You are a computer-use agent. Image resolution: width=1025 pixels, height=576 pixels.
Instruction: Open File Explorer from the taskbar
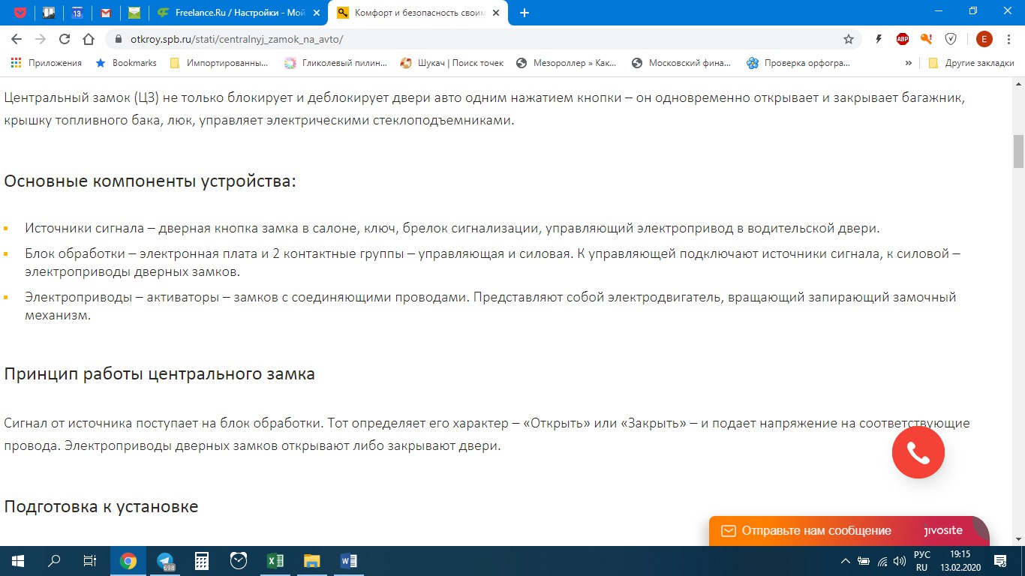[x=312, y=561]
